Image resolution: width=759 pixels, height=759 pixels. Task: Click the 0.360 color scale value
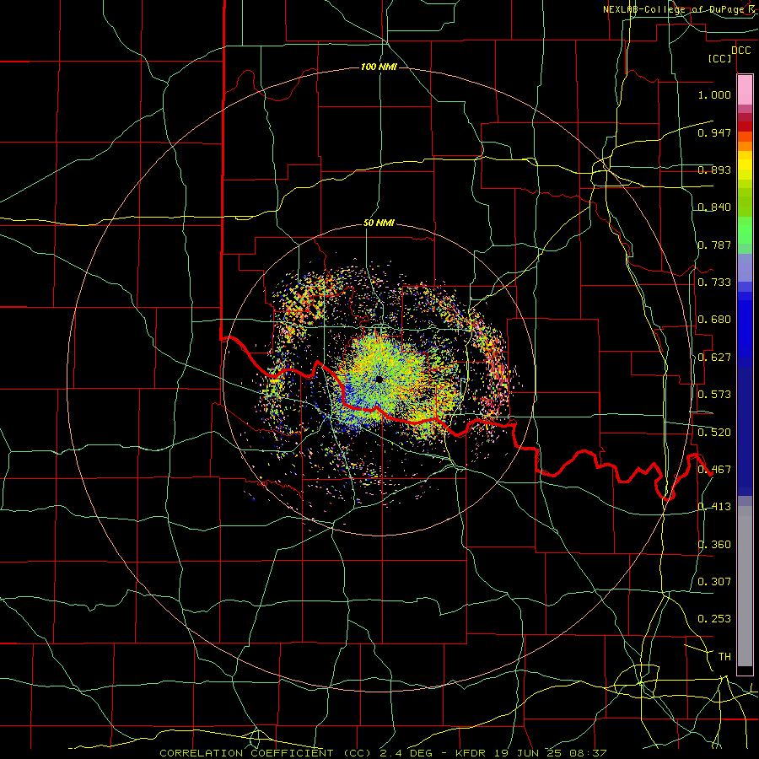tap(714, 545)
